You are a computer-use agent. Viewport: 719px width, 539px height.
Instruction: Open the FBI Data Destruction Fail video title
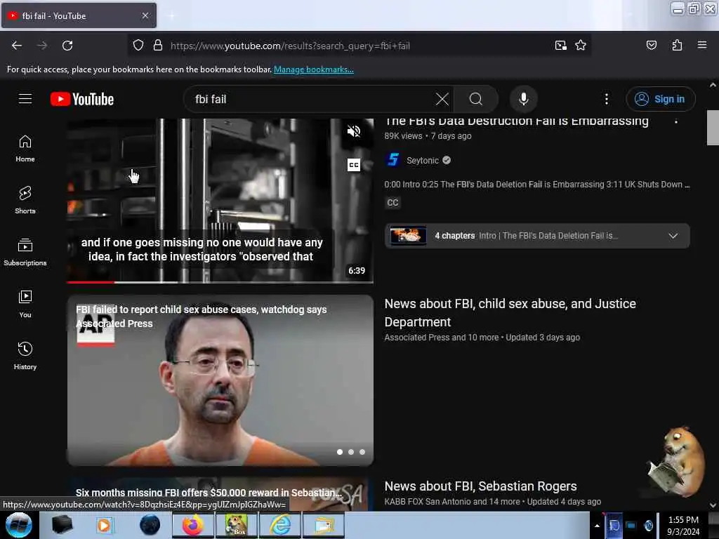click(517, 121)
